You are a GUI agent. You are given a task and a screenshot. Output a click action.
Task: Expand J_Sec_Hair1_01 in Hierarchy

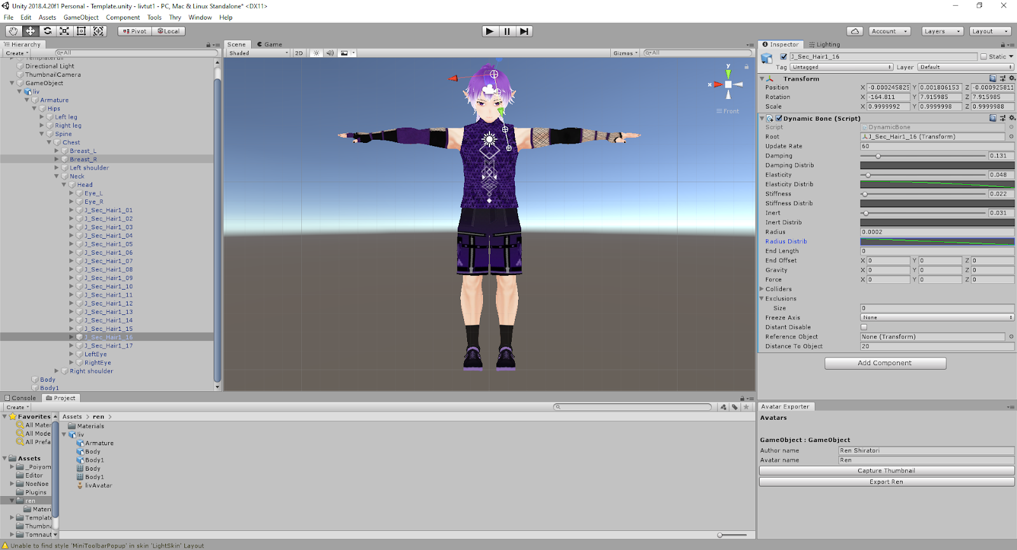(72, 210)
